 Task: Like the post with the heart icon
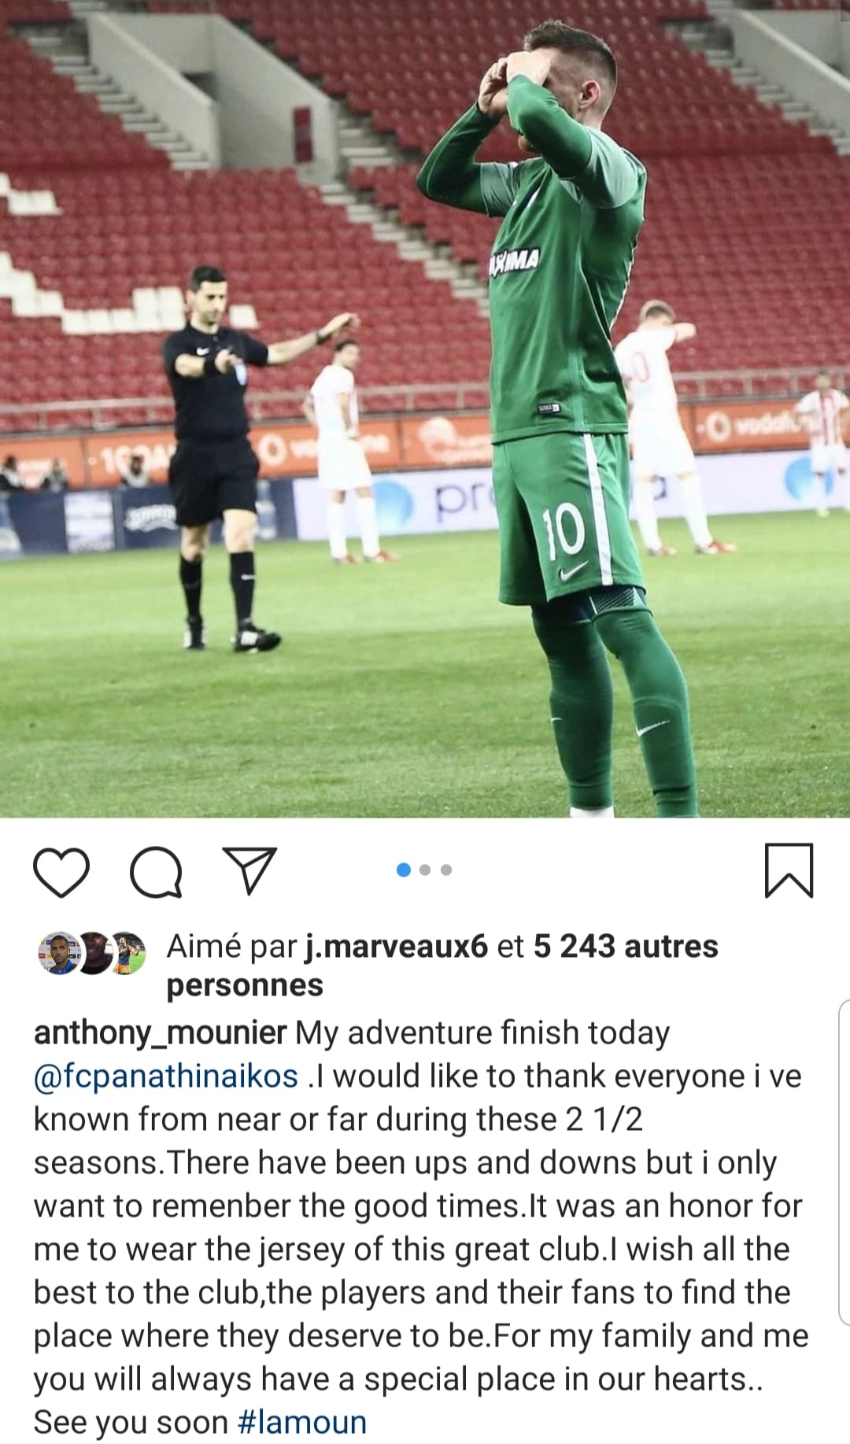coord(61,871)
